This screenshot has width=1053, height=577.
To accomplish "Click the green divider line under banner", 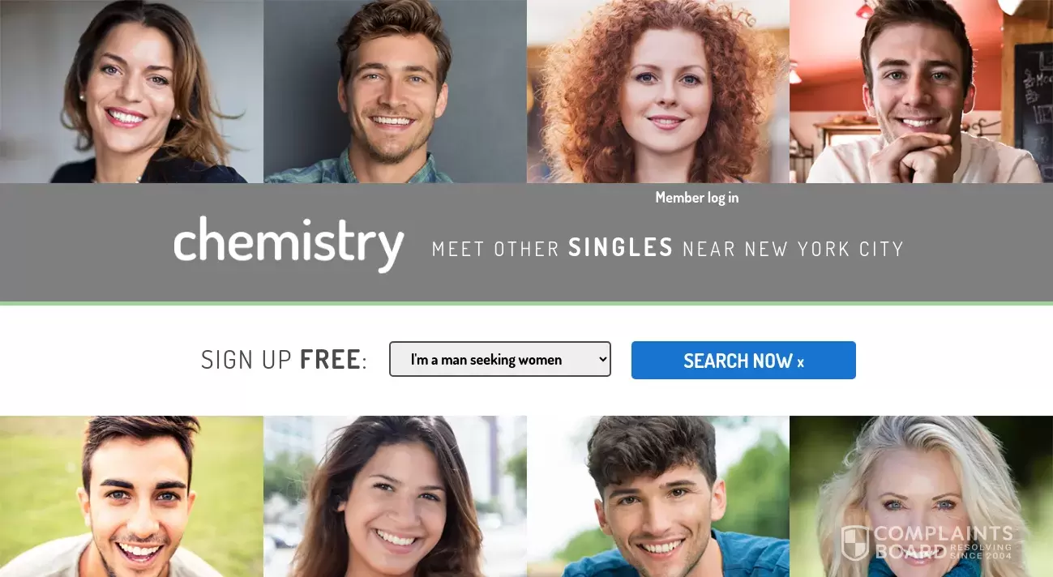I will click(526, 303).
